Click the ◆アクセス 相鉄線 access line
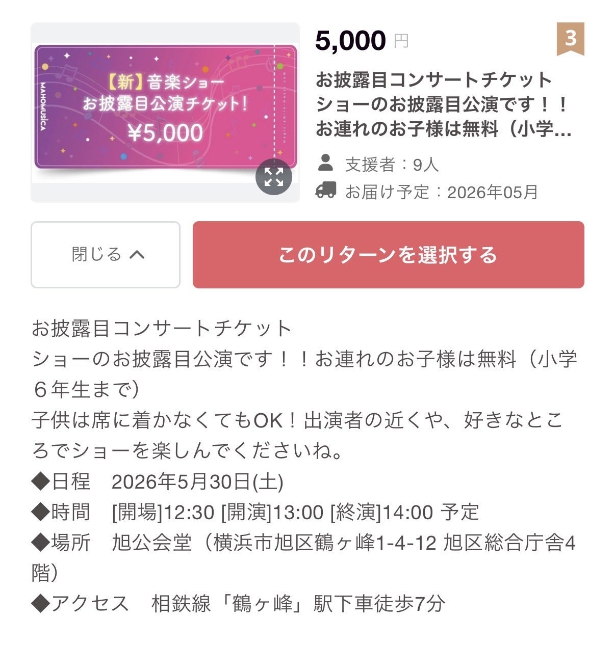 (x=238, y=604)
